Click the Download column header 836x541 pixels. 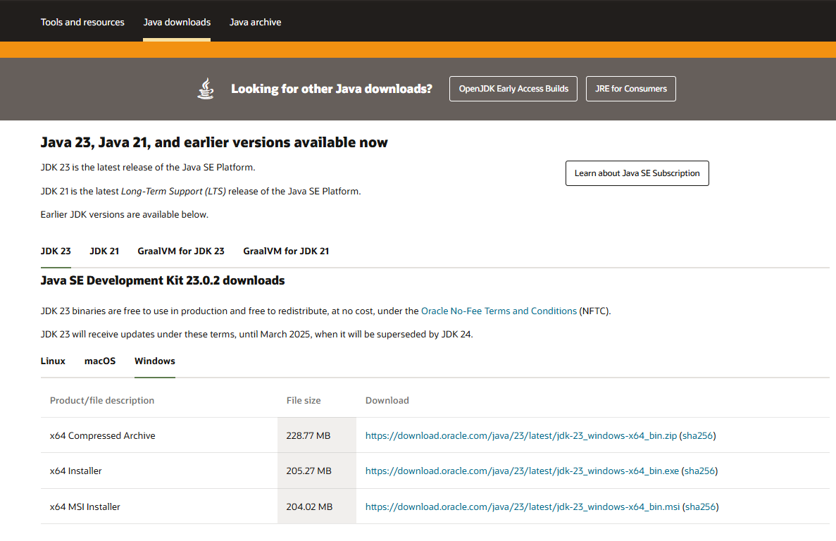click(x=387, y=400)
